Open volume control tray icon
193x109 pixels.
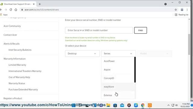(x=176, y=105)
